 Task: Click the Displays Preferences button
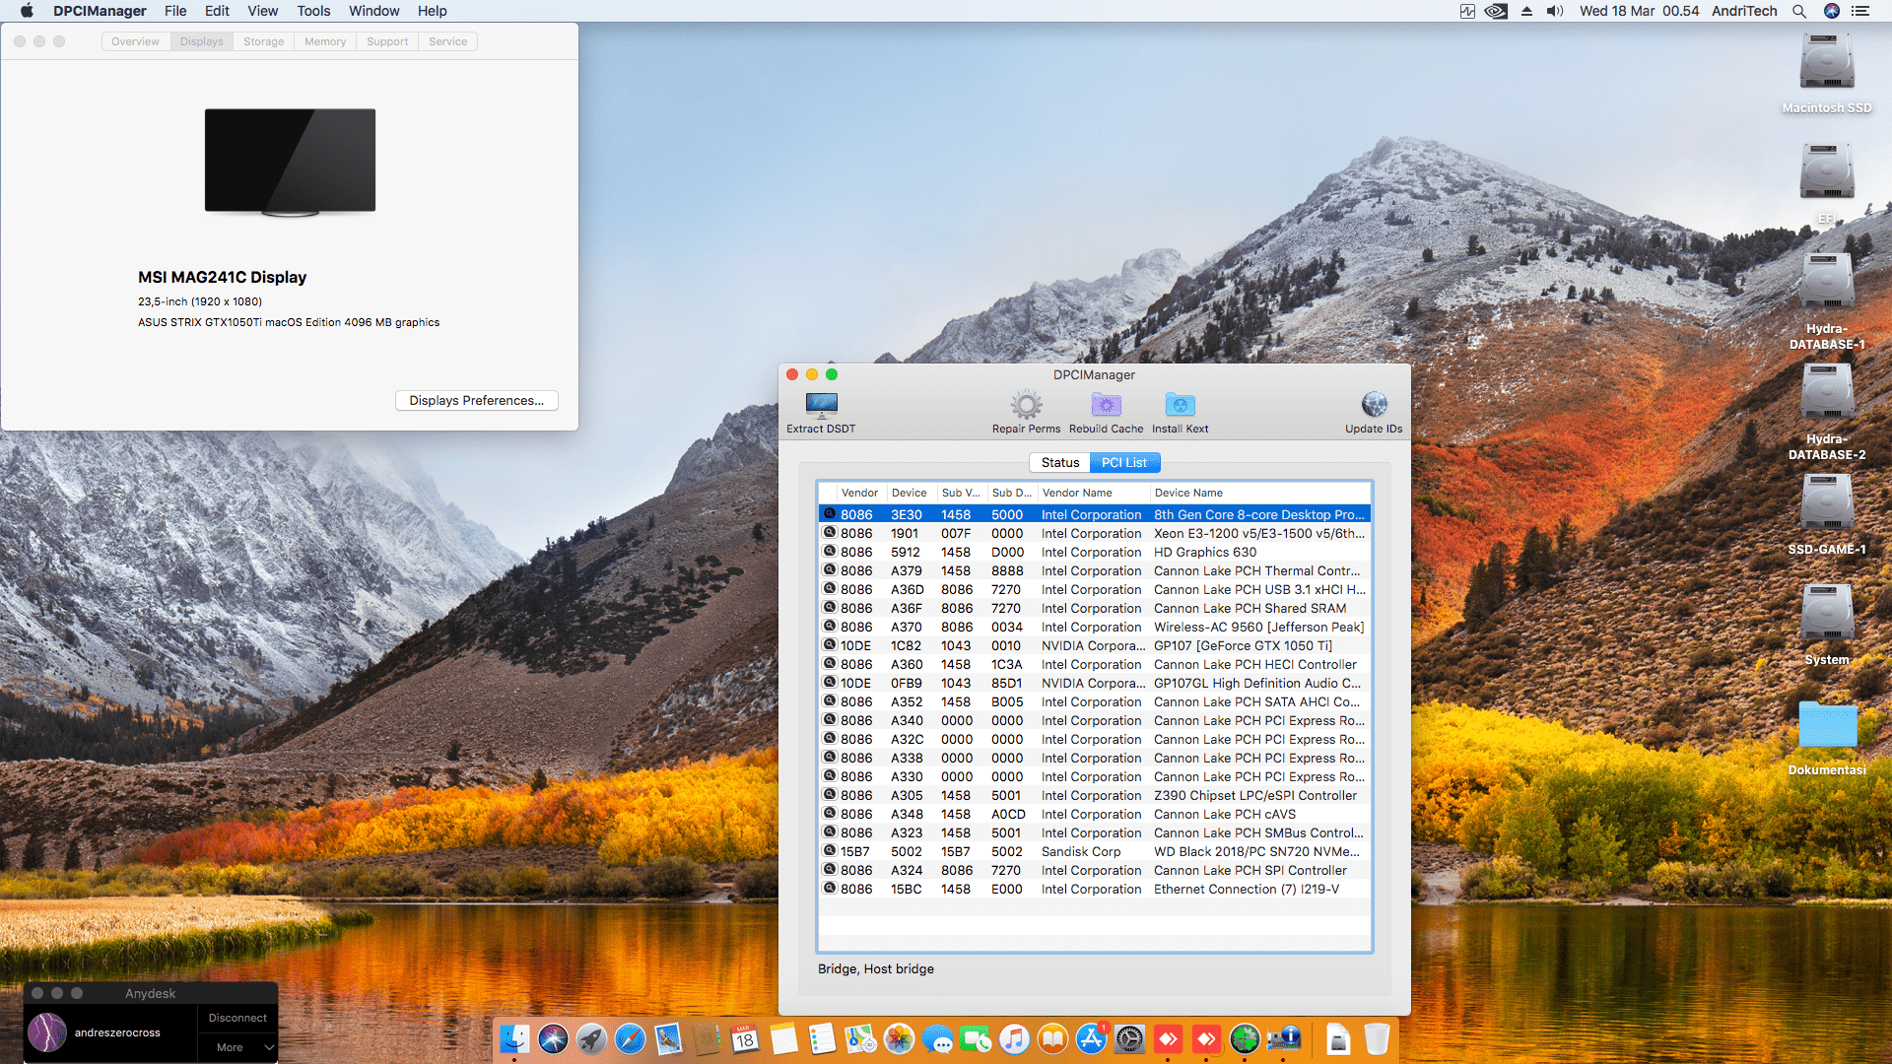476,400
